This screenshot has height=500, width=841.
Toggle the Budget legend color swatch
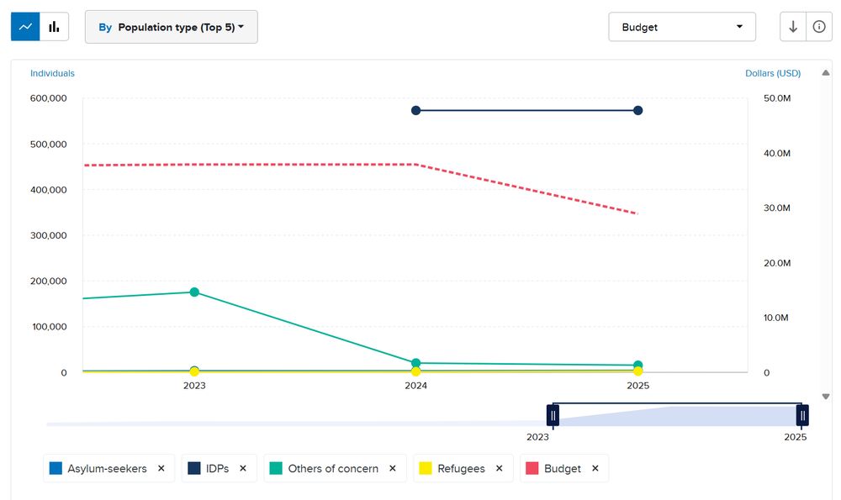532,469
